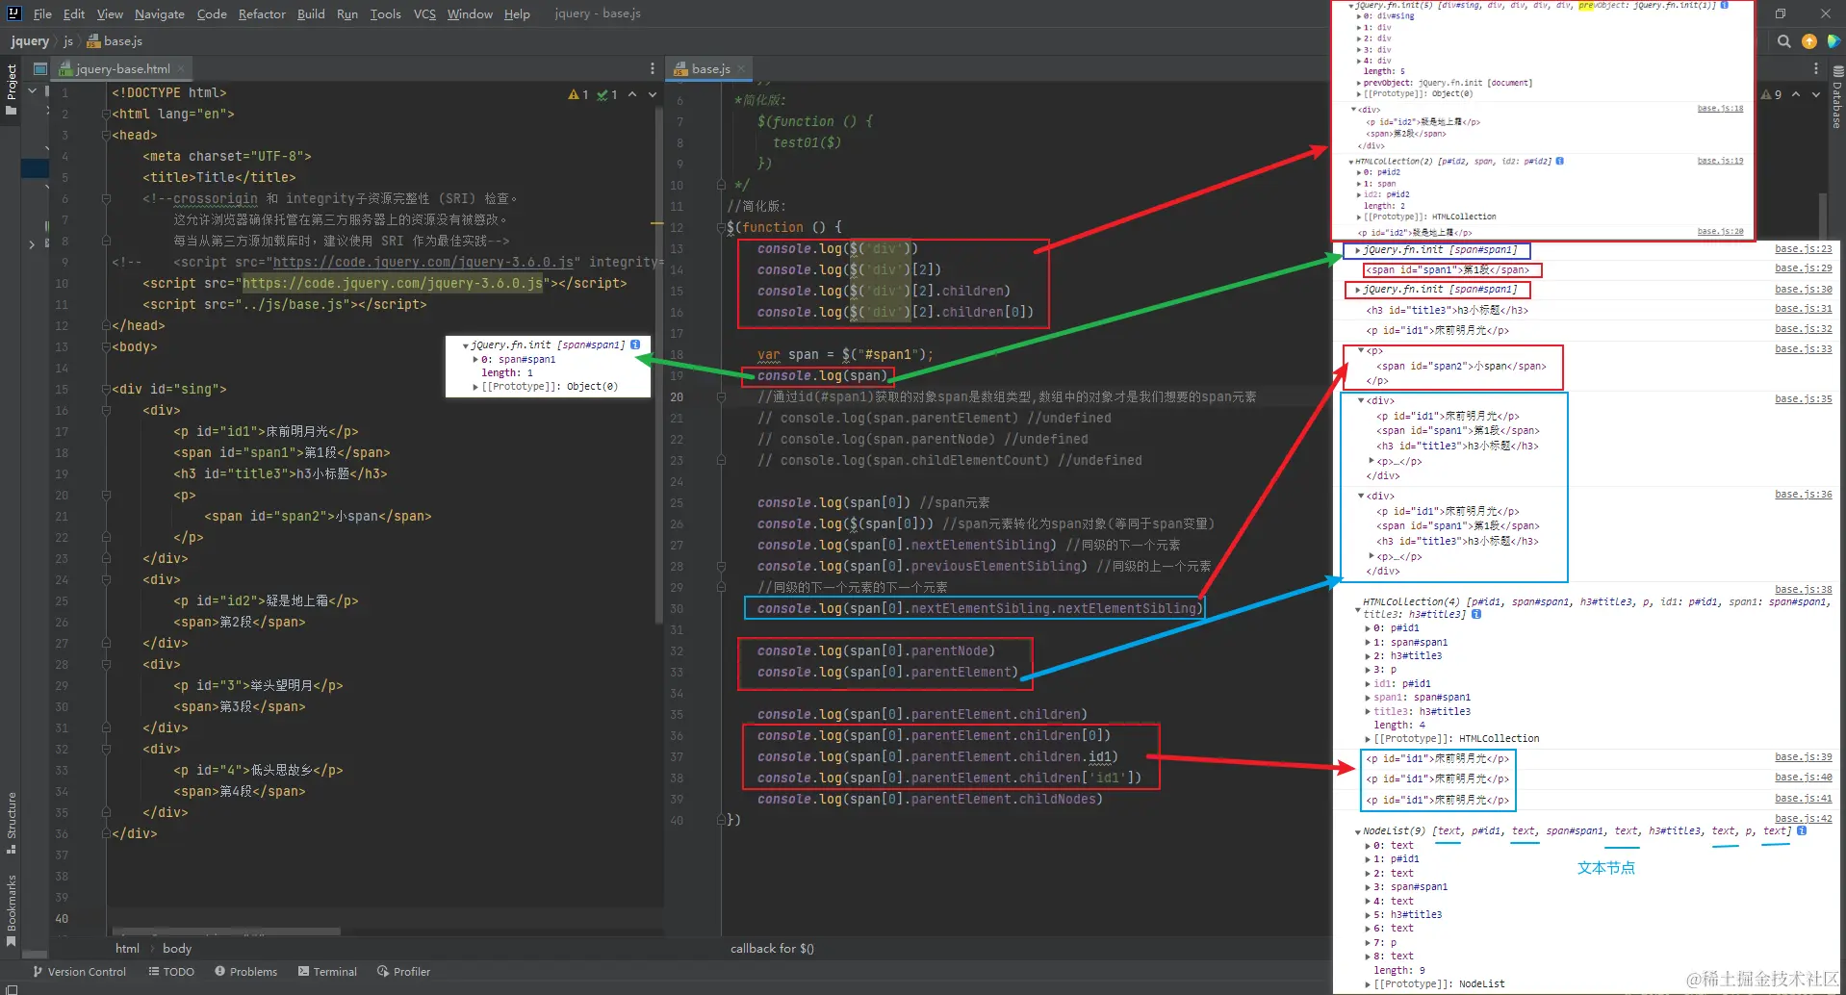Click the jquery-3.6.0.js URL on line 10
The image size is (1846, 995).
pos(393,283)
